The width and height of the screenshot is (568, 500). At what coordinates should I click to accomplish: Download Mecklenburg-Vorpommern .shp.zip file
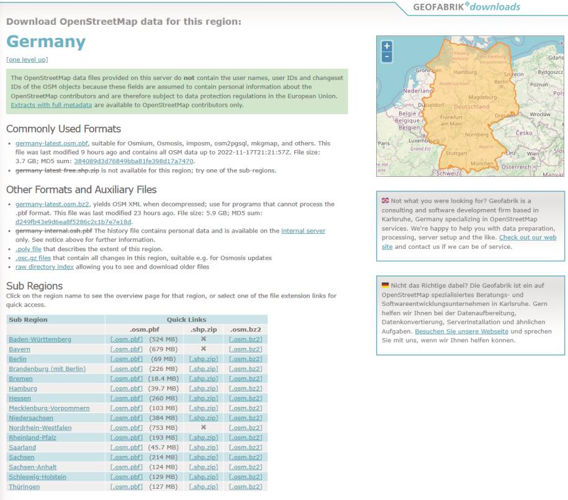click(204, 408)
